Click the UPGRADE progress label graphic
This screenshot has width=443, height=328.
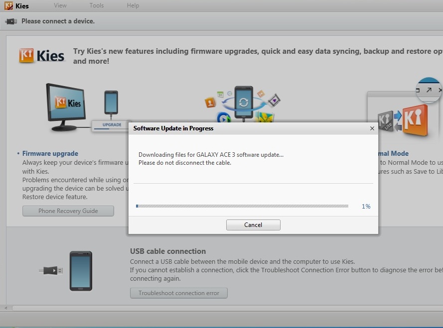112,125
